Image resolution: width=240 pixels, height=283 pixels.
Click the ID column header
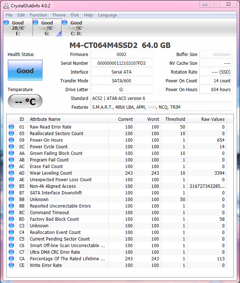(x=22, y=119)
